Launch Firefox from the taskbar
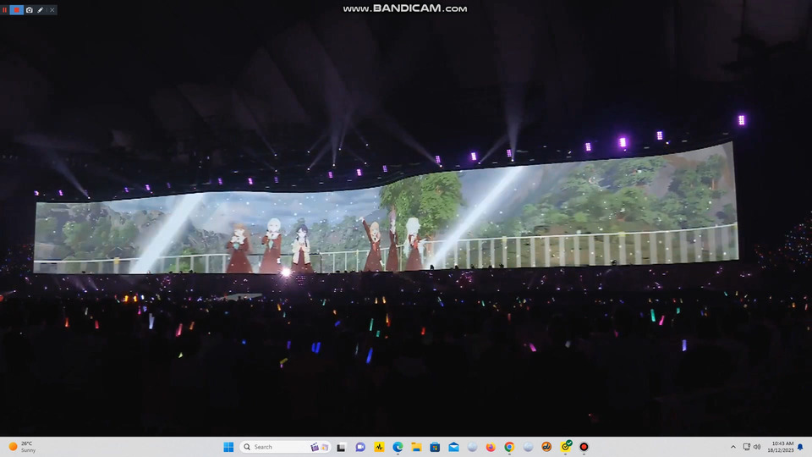 tap(491, 447)
